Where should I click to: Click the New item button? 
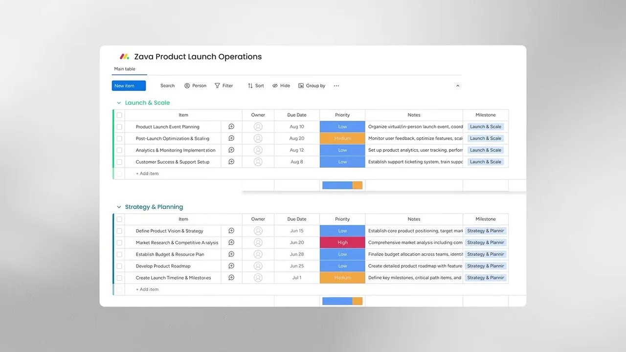click(129, 86)
